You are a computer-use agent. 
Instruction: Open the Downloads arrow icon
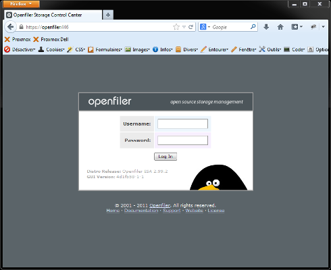266,27
